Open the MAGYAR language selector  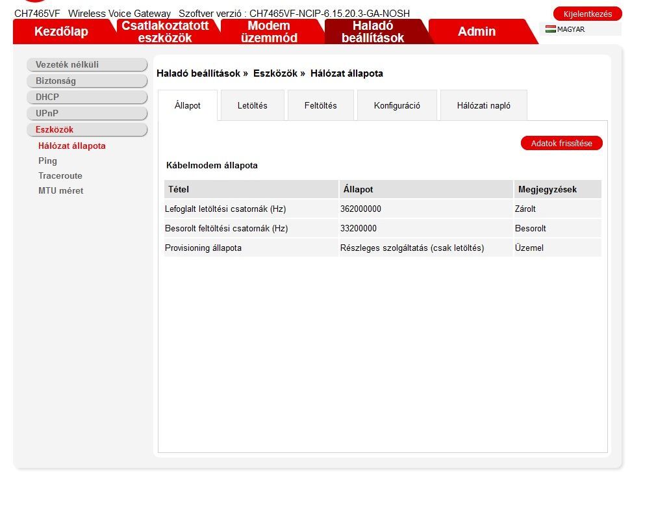(x=580, y=29)
